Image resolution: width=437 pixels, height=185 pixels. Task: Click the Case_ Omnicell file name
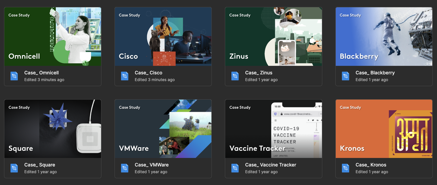point(42,73)
